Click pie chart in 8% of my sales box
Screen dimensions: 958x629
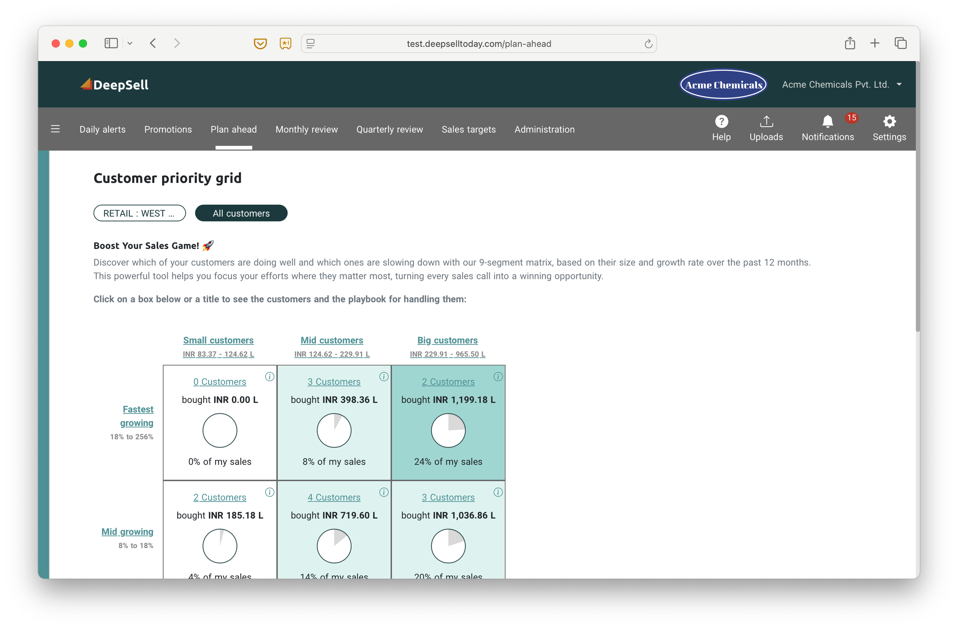pyautogui.click(x=334, y=430)
